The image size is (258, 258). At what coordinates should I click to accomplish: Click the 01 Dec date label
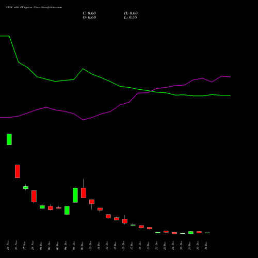pos(41,246)
